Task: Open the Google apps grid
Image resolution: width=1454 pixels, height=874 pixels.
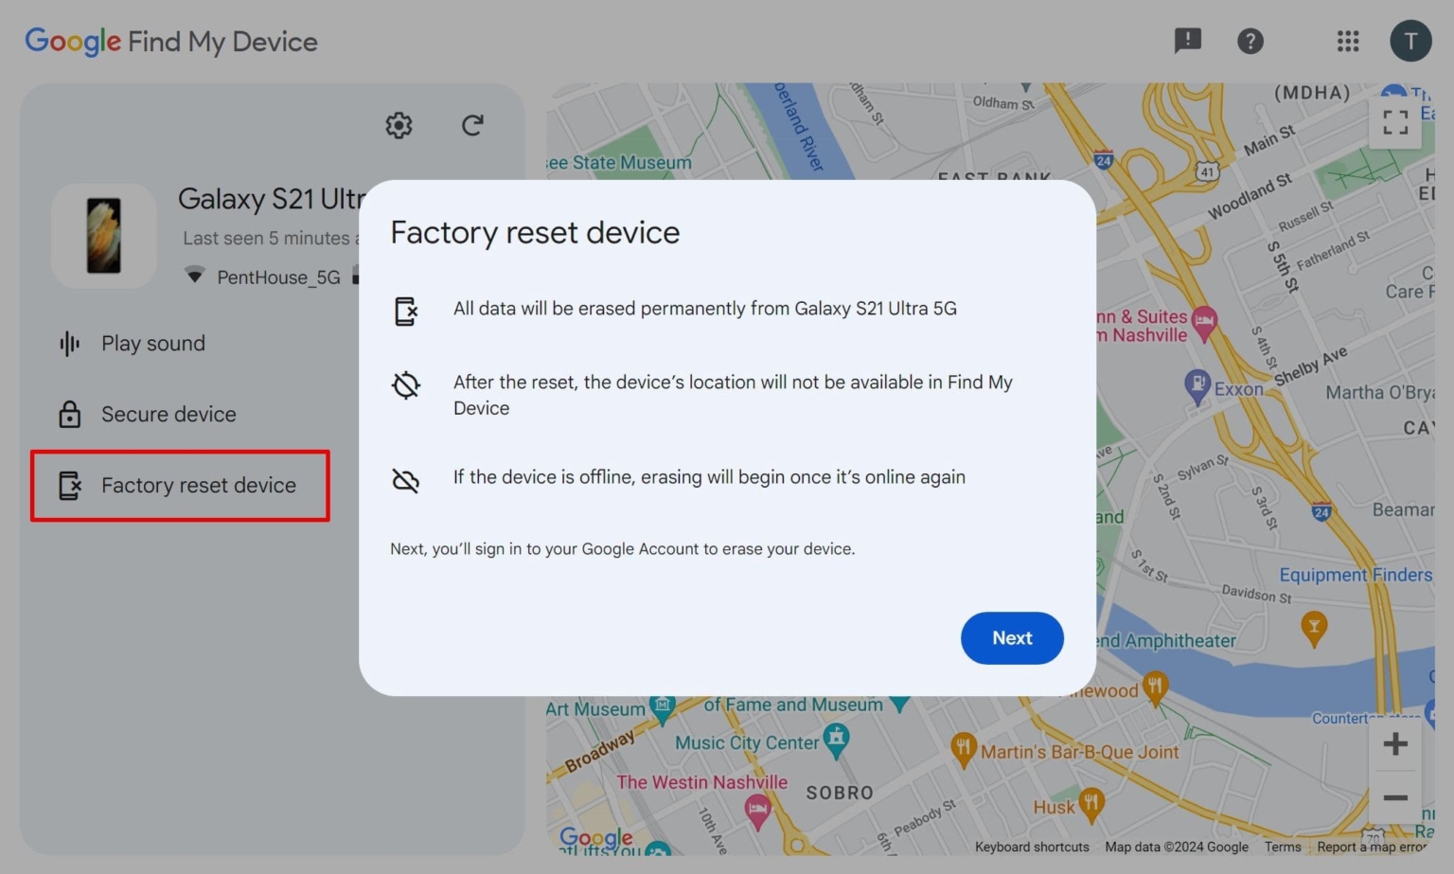Action: (x=1348, y=41)
